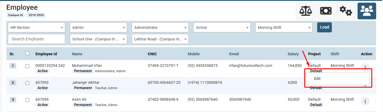Sort by the Shift column header
Screen dimensions: 383x112
(335, 54)
